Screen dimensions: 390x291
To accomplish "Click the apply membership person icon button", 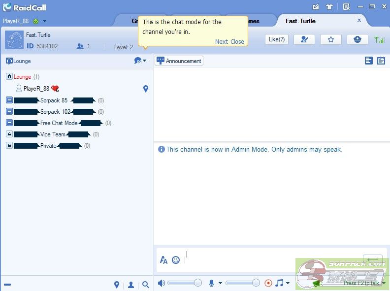I will (304, 39).
